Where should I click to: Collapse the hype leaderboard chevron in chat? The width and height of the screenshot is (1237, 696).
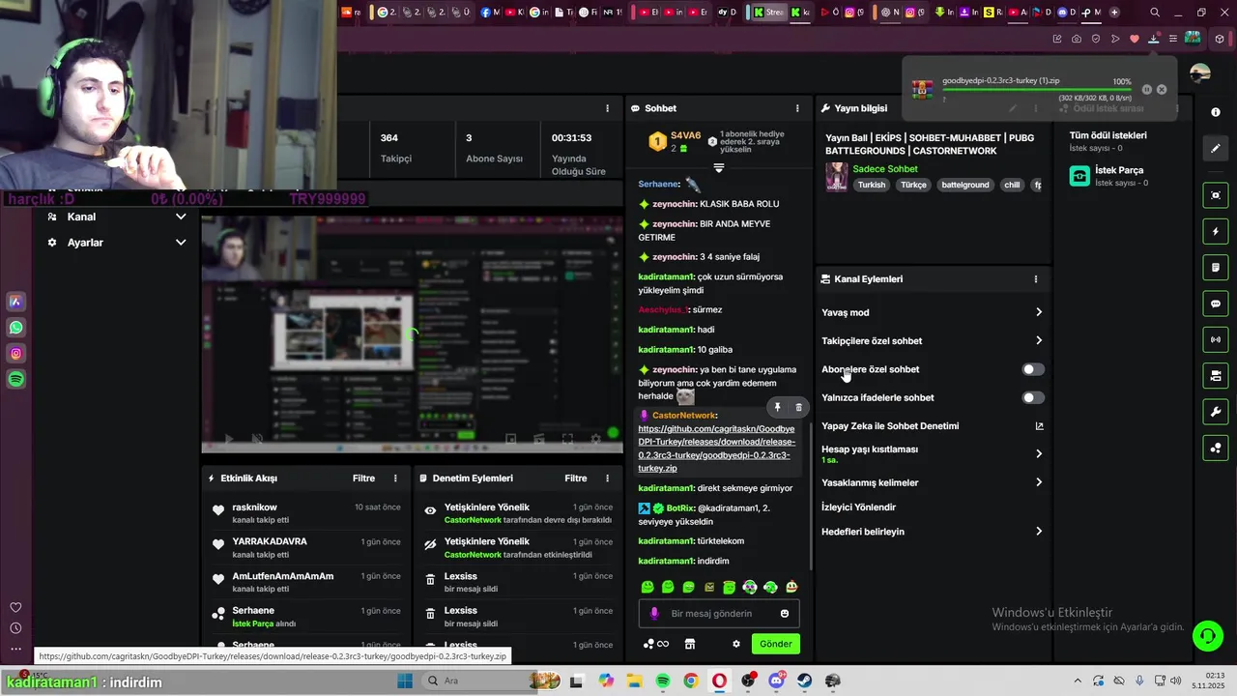pos(718,168)
